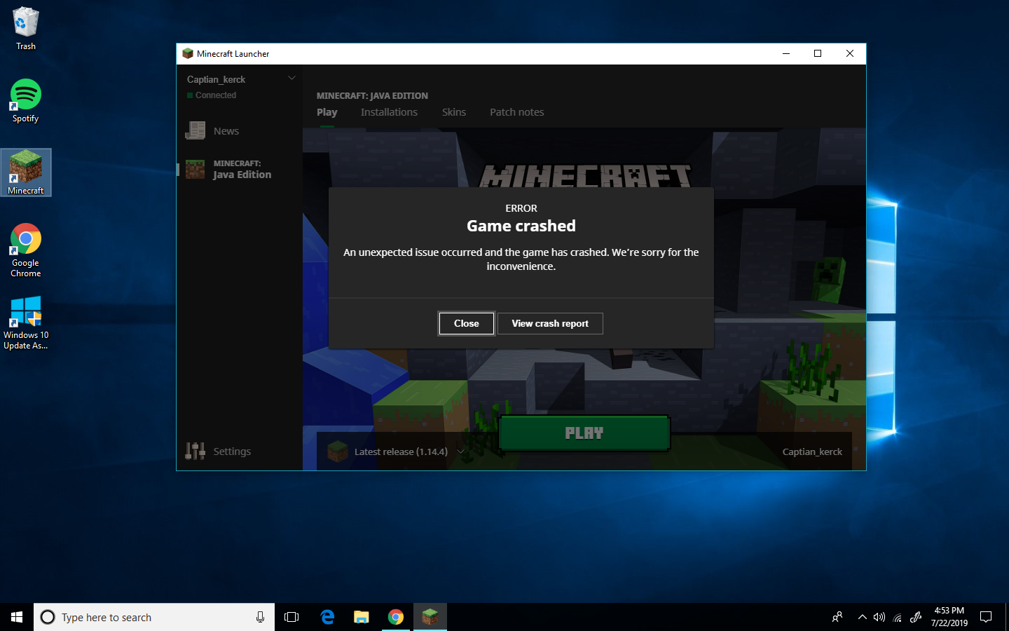
Task: Click the Captian_kerck name at bottom right
Action: click(x=812, y=452)
